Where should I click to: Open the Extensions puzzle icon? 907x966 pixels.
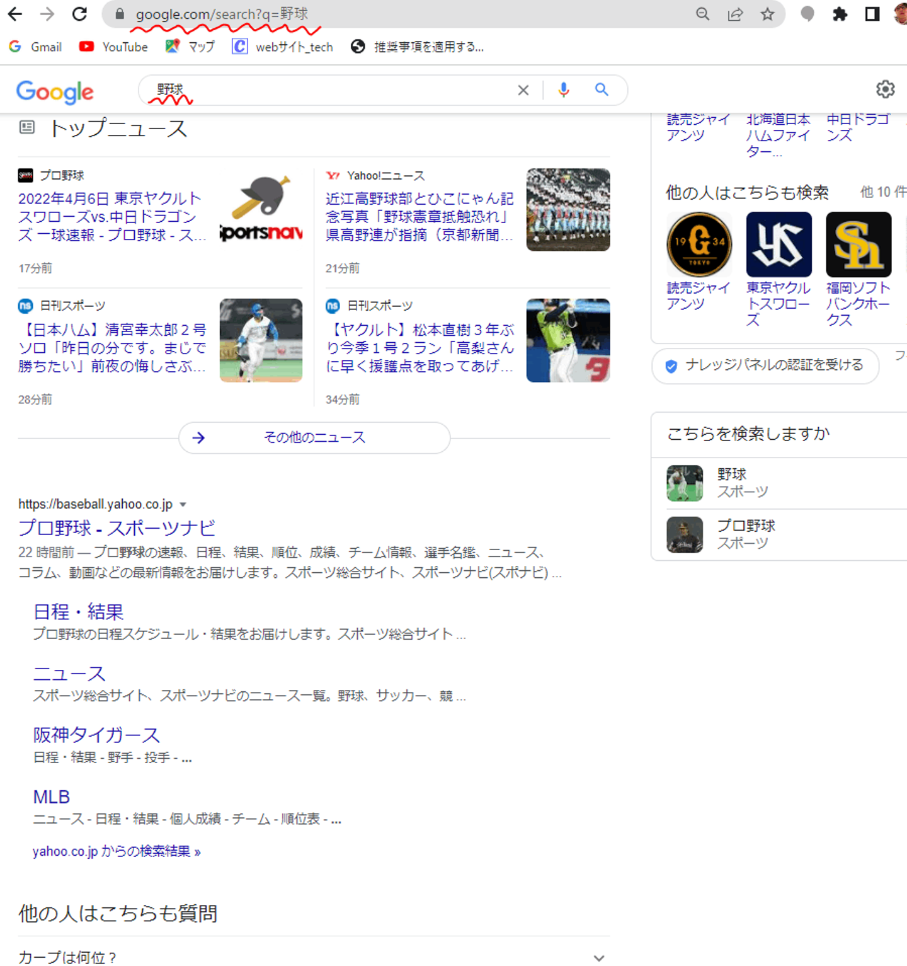(x=840, y=14)
